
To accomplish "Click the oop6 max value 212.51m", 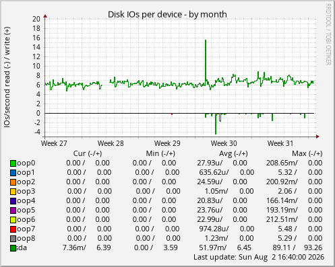I will pos(282,219).
